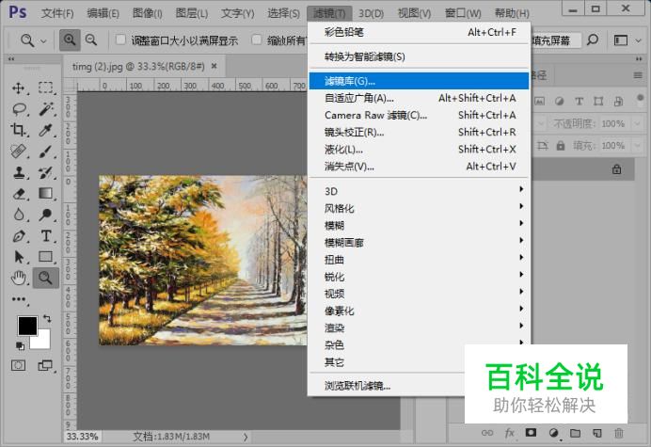651x447 pixels.
Task: Select the Horizontal Type tool
Action: pyautogui.click(x=46, y=236)
